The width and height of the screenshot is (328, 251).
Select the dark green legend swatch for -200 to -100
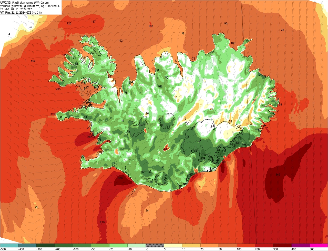tap(64, 245)
